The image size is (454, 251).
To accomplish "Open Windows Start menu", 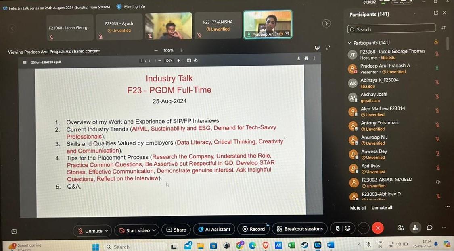I will [96, 247].
